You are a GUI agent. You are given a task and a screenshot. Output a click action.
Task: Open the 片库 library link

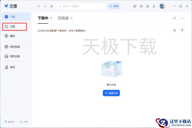pos(24,122)
